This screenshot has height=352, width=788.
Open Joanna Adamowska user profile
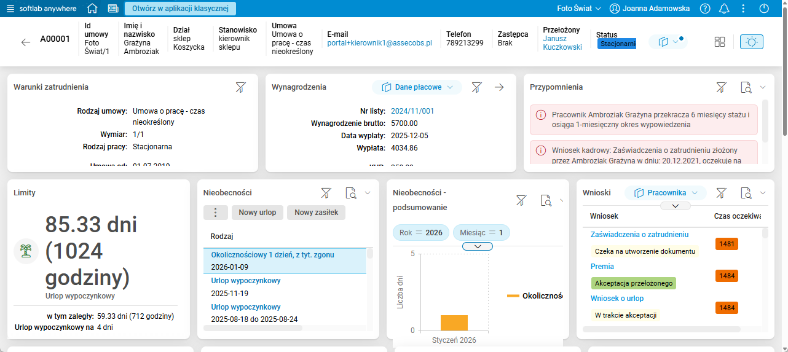649,9
